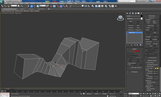Switch to the Modify command panel tab
The width and height of the screenshot is (161, 97).
pos(130,13)
